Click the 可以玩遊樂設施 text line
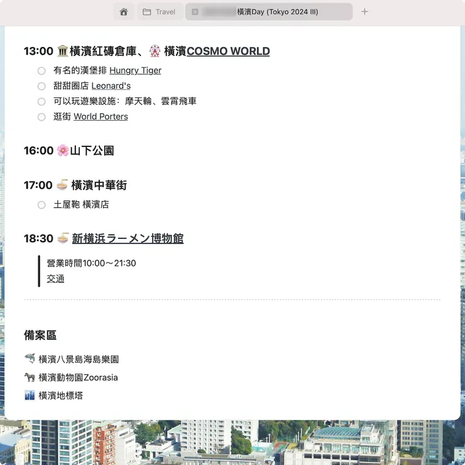 click(x=125, y=101)
